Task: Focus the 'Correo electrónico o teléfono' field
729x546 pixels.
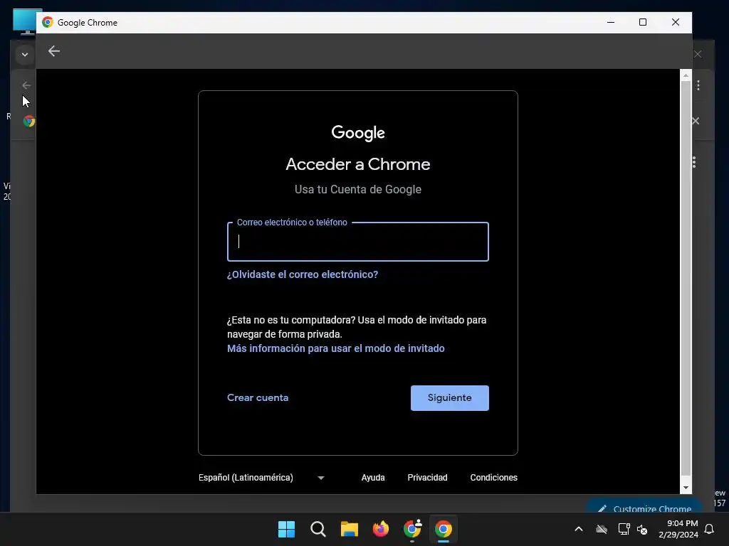Action: (x=357, y=242)
